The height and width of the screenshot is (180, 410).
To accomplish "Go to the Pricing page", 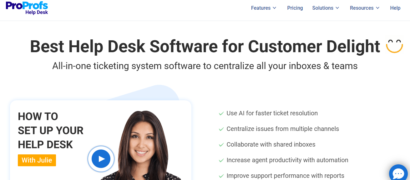I will (x=295, y=8).
